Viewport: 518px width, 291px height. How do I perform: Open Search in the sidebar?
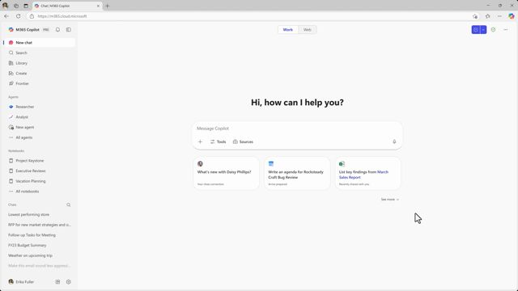tap(40, 53)
